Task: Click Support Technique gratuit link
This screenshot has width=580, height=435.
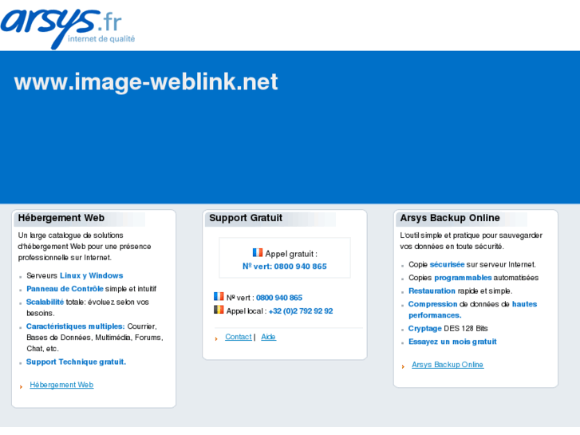Action: 76,362
